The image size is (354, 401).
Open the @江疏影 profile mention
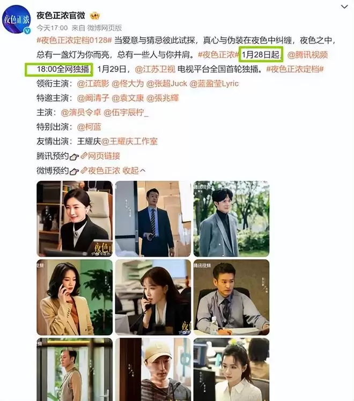tap(93, 84)
